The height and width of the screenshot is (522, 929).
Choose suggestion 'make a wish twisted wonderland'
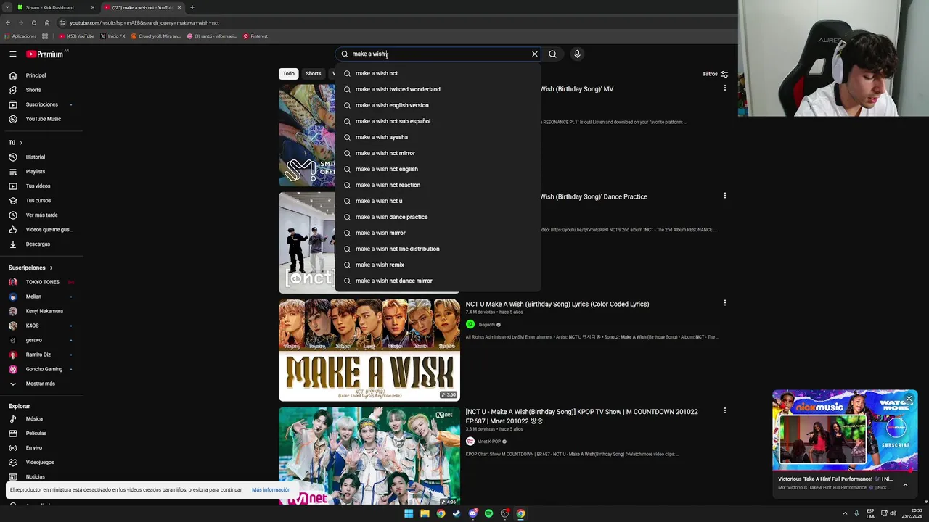[x=438, y=89]
